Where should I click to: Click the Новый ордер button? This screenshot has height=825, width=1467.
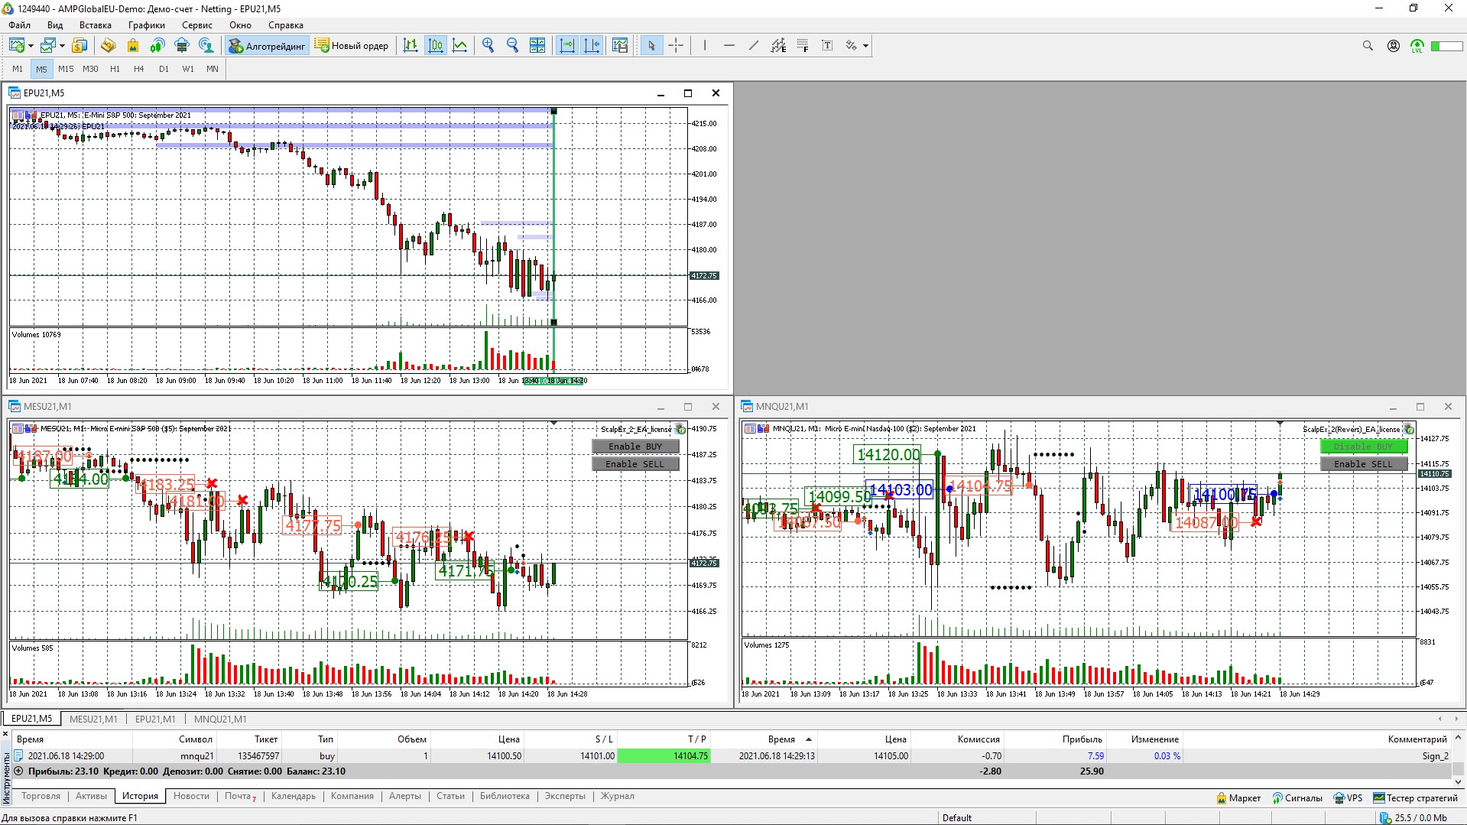click(352, 46)
